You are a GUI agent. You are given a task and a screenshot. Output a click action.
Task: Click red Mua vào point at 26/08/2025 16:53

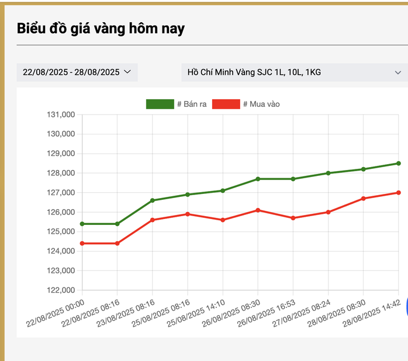click(293, 218)
